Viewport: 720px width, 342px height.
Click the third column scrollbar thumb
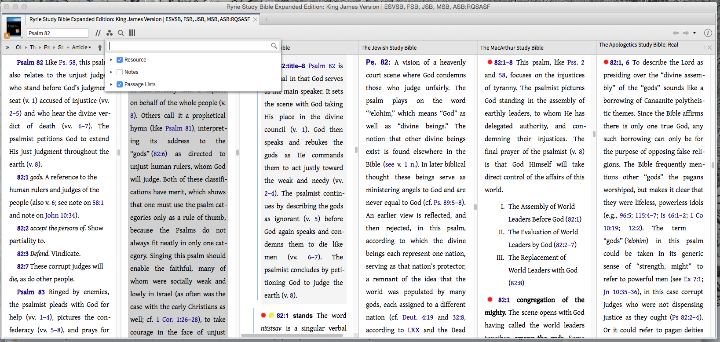(356, 149)
